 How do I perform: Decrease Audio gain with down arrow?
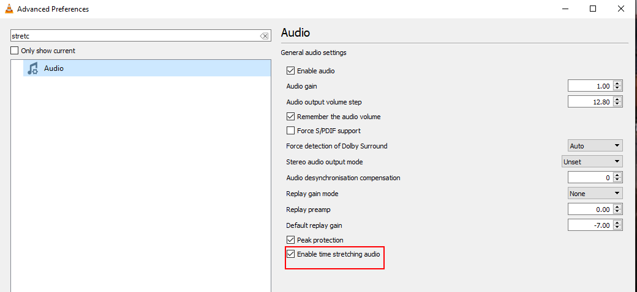point(617,89)
